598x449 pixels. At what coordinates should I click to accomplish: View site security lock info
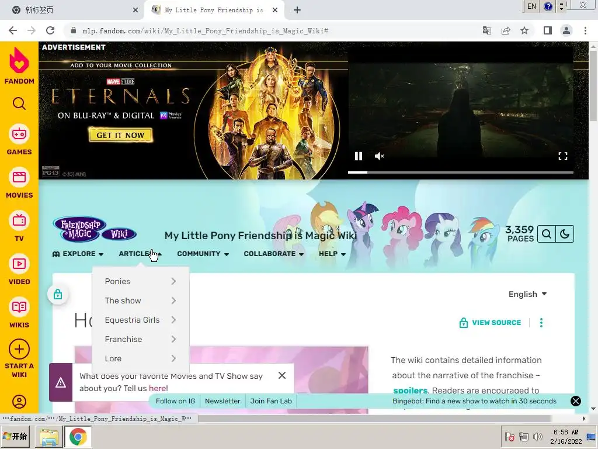click(74, 30)
